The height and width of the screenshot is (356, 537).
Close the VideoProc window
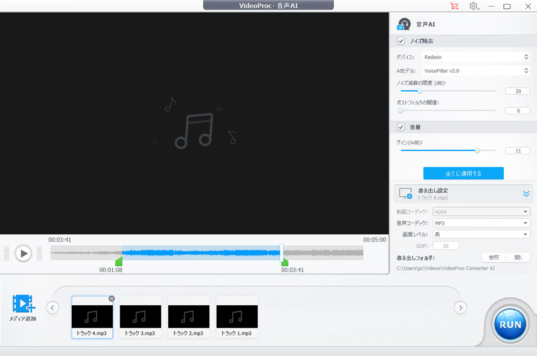[528, 6]
